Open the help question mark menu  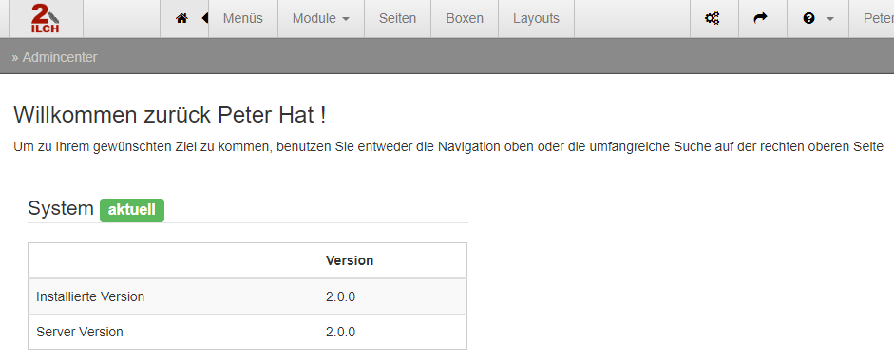click(x=818, y=18)
